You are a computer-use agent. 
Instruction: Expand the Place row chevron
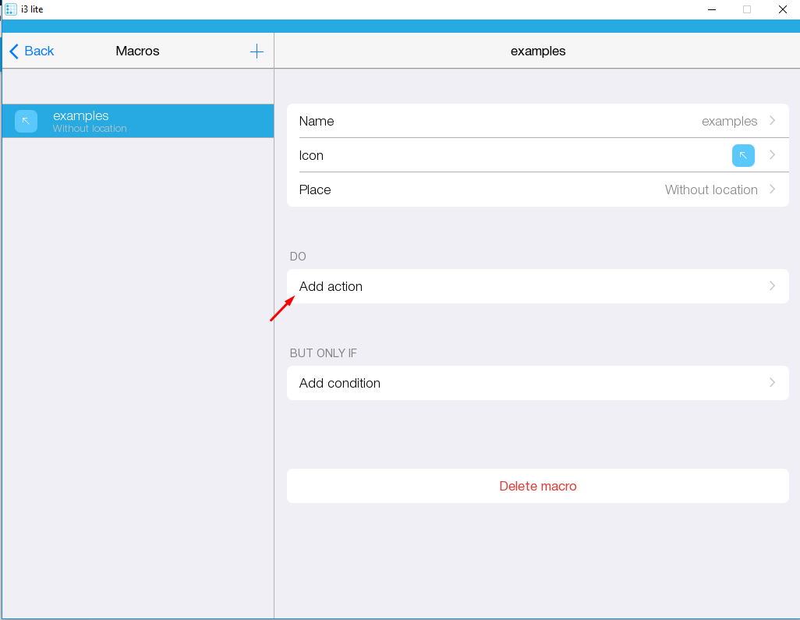pos(772,190)
